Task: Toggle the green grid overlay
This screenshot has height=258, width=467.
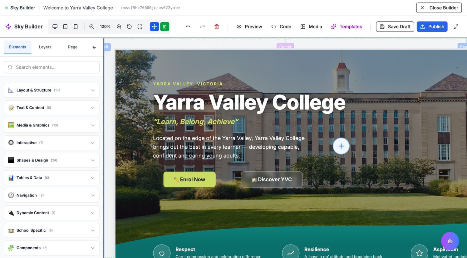Action: (x=165, y=27)
